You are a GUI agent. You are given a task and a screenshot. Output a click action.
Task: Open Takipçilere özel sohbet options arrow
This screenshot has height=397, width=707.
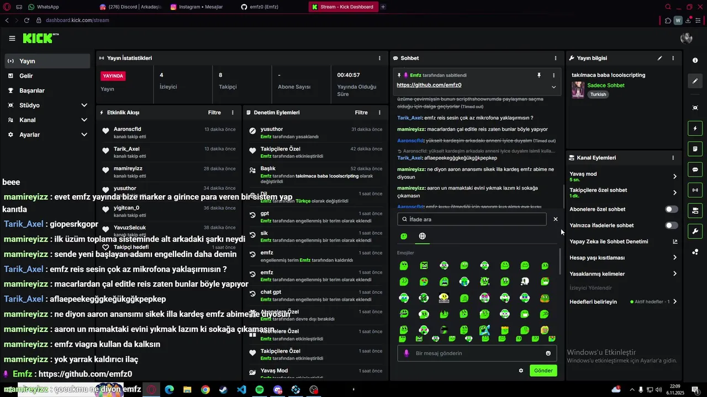click(674, 192)
